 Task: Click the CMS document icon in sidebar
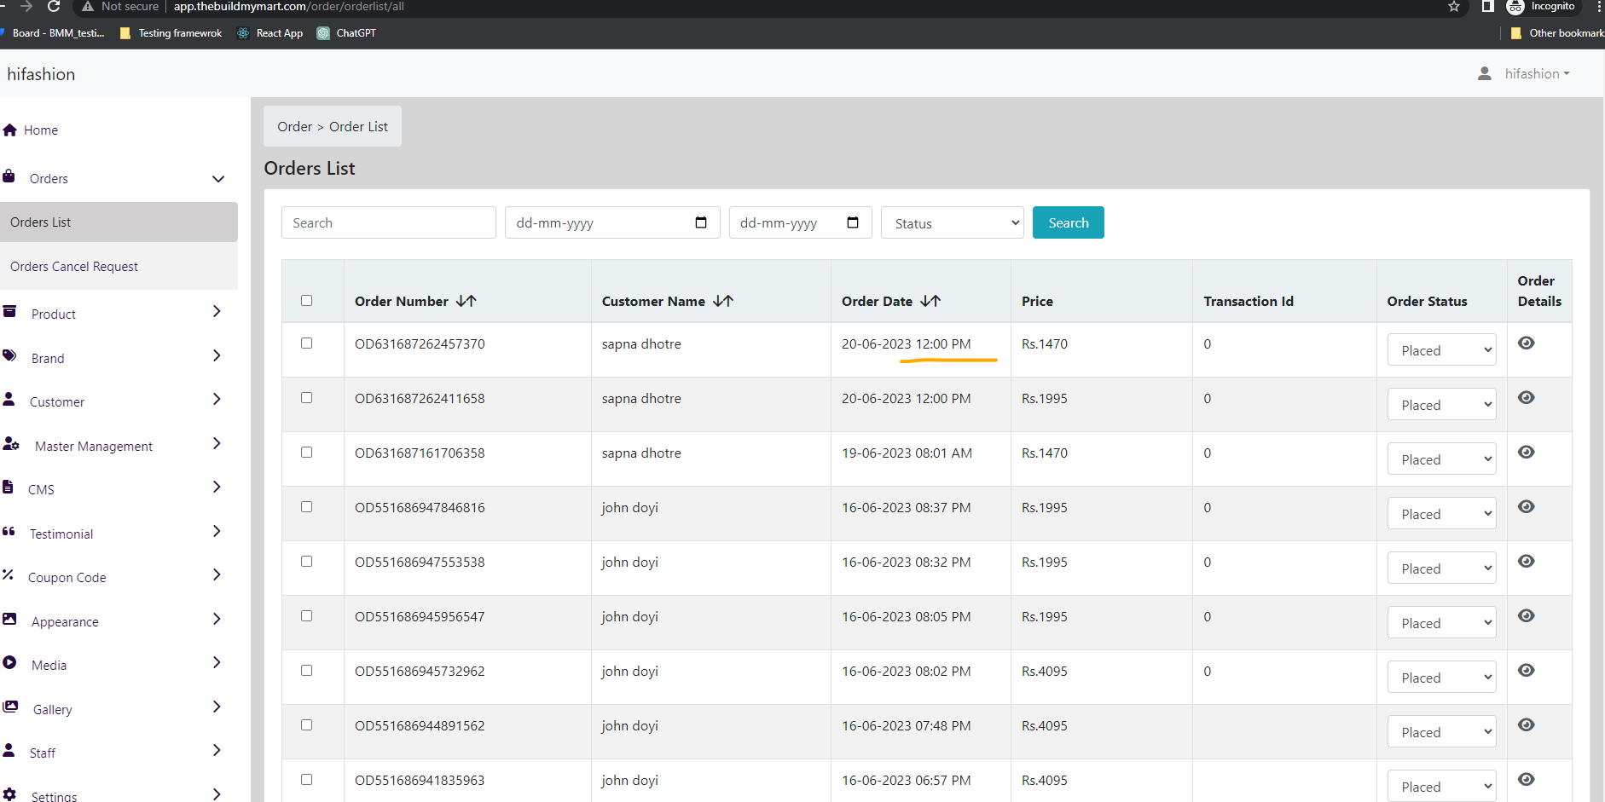(9, 487)
